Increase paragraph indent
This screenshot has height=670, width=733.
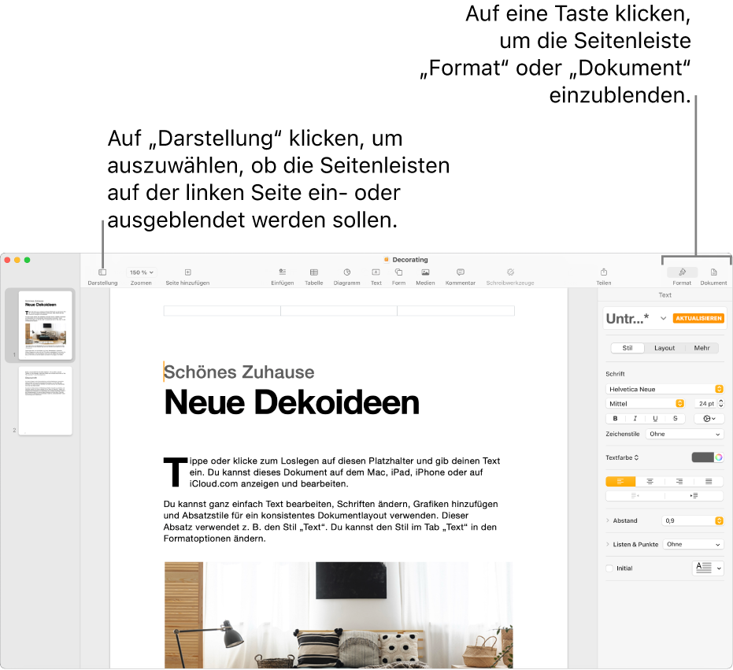coord(694,495)
